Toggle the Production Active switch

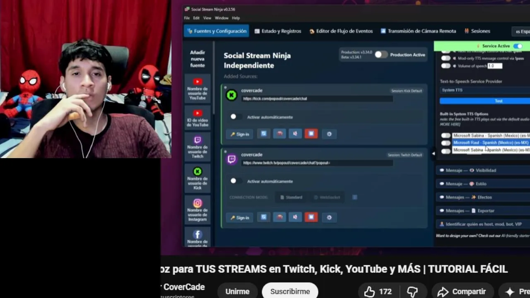tap(381, 55)
